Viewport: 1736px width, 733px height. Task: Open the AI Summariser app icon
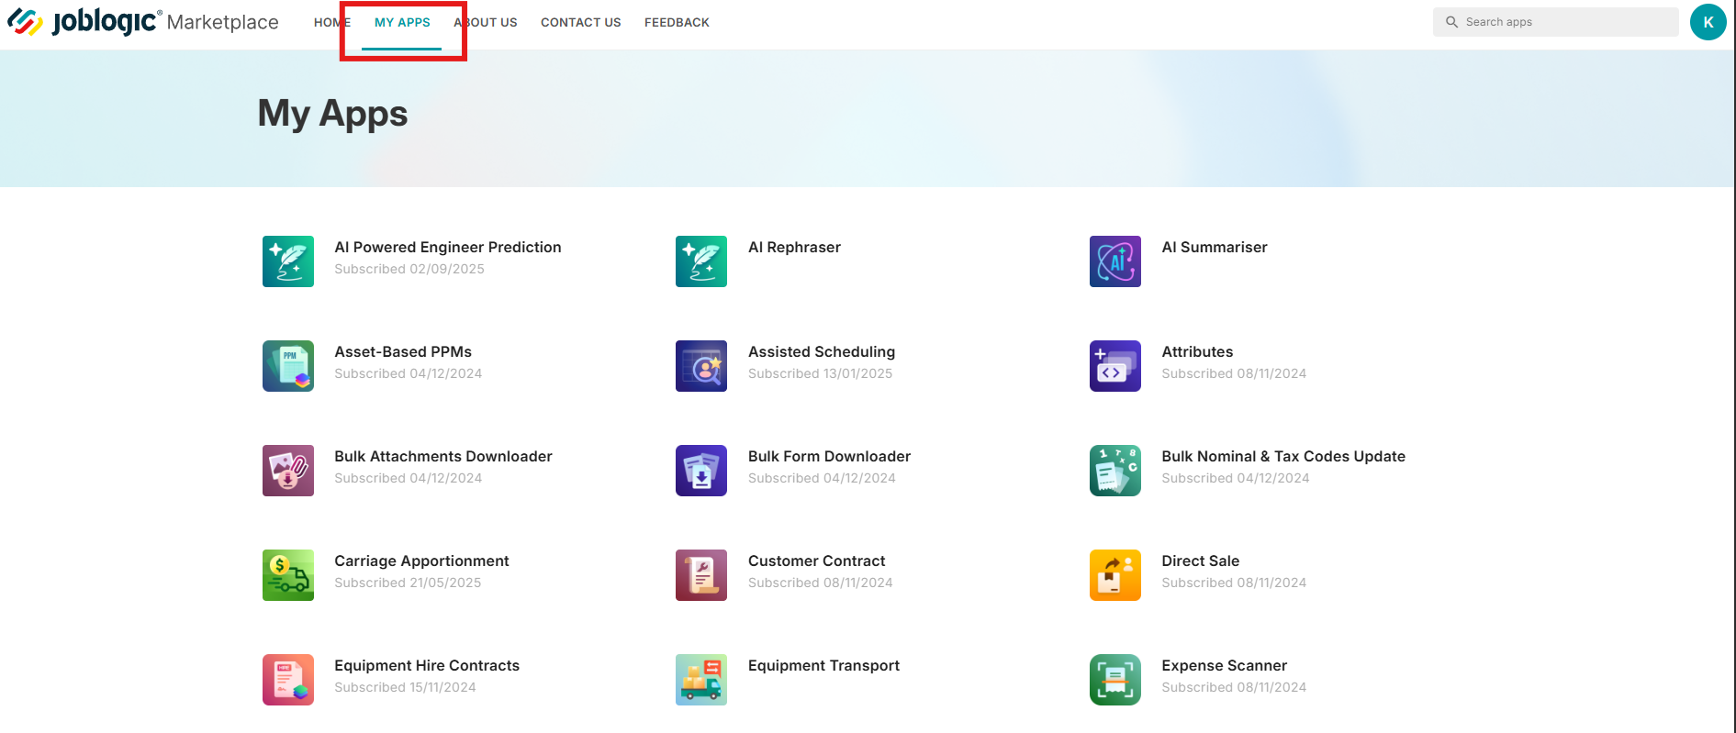click(x=1115, y=261)
